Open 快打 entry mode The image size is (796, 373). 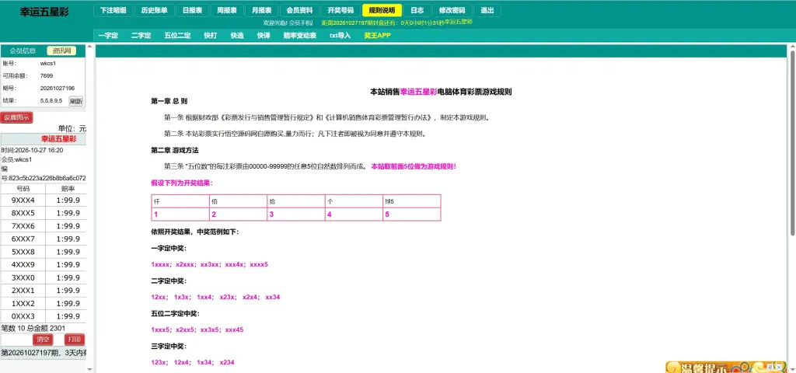211,36
